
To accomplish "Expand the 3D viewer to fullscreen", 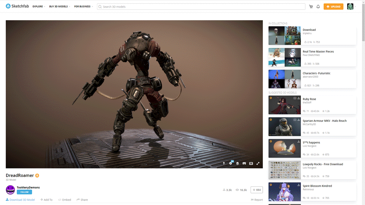I will [x=258, y=163].
